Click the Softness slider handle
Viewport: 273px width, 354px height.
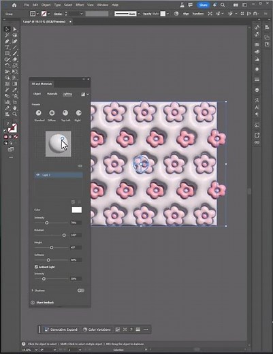[x=48, y=260]
